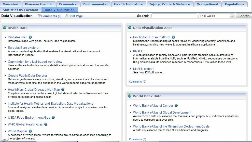Open Institute for Health Metrics and Evaluation link
The image size is (252, 142).
51,103
